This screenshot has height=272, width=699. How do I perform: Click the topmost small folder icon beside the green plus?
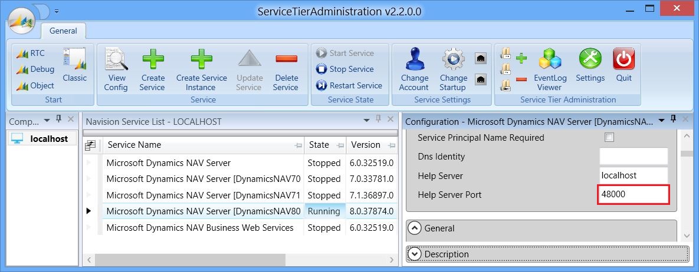(506, 54)
